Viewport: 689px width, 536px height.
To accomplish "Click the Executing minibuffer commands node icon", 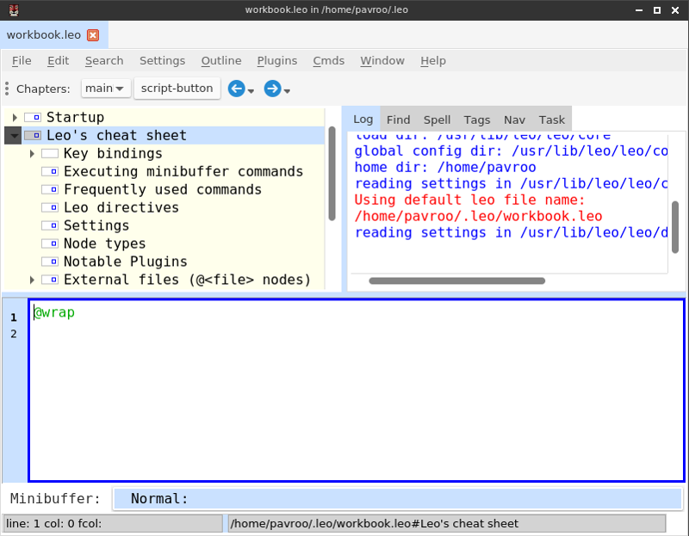I will click(x=50, y=172).
